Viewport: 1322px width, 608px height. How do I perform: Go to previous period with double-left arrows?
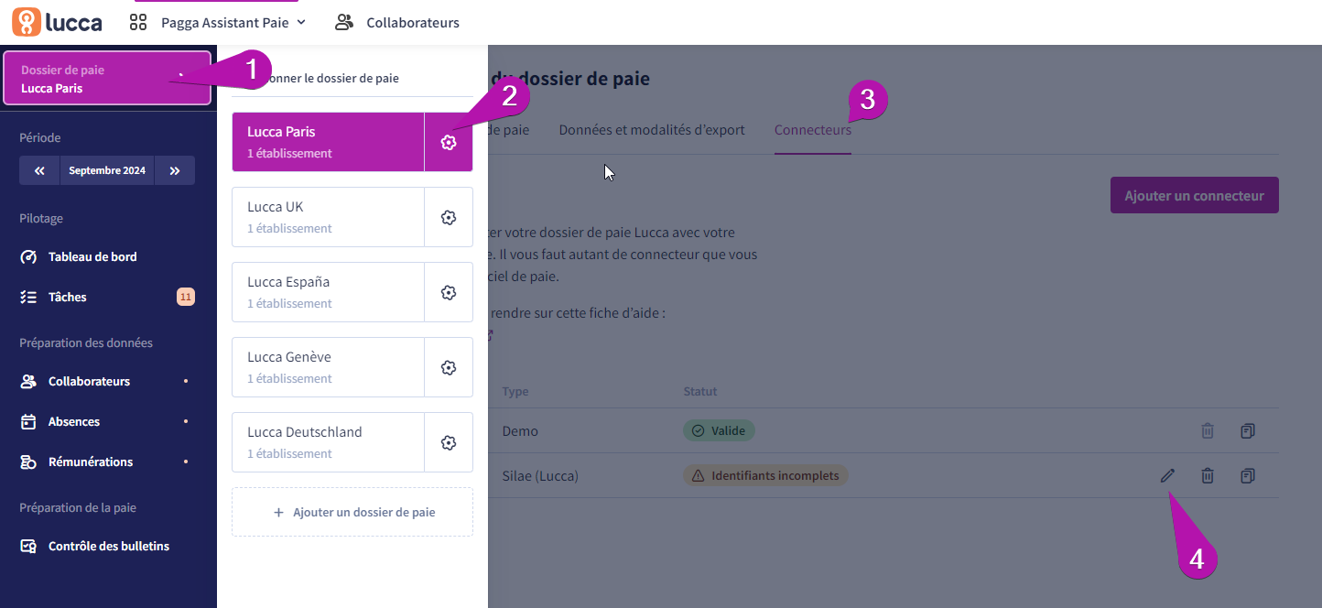tap(39, 170)
